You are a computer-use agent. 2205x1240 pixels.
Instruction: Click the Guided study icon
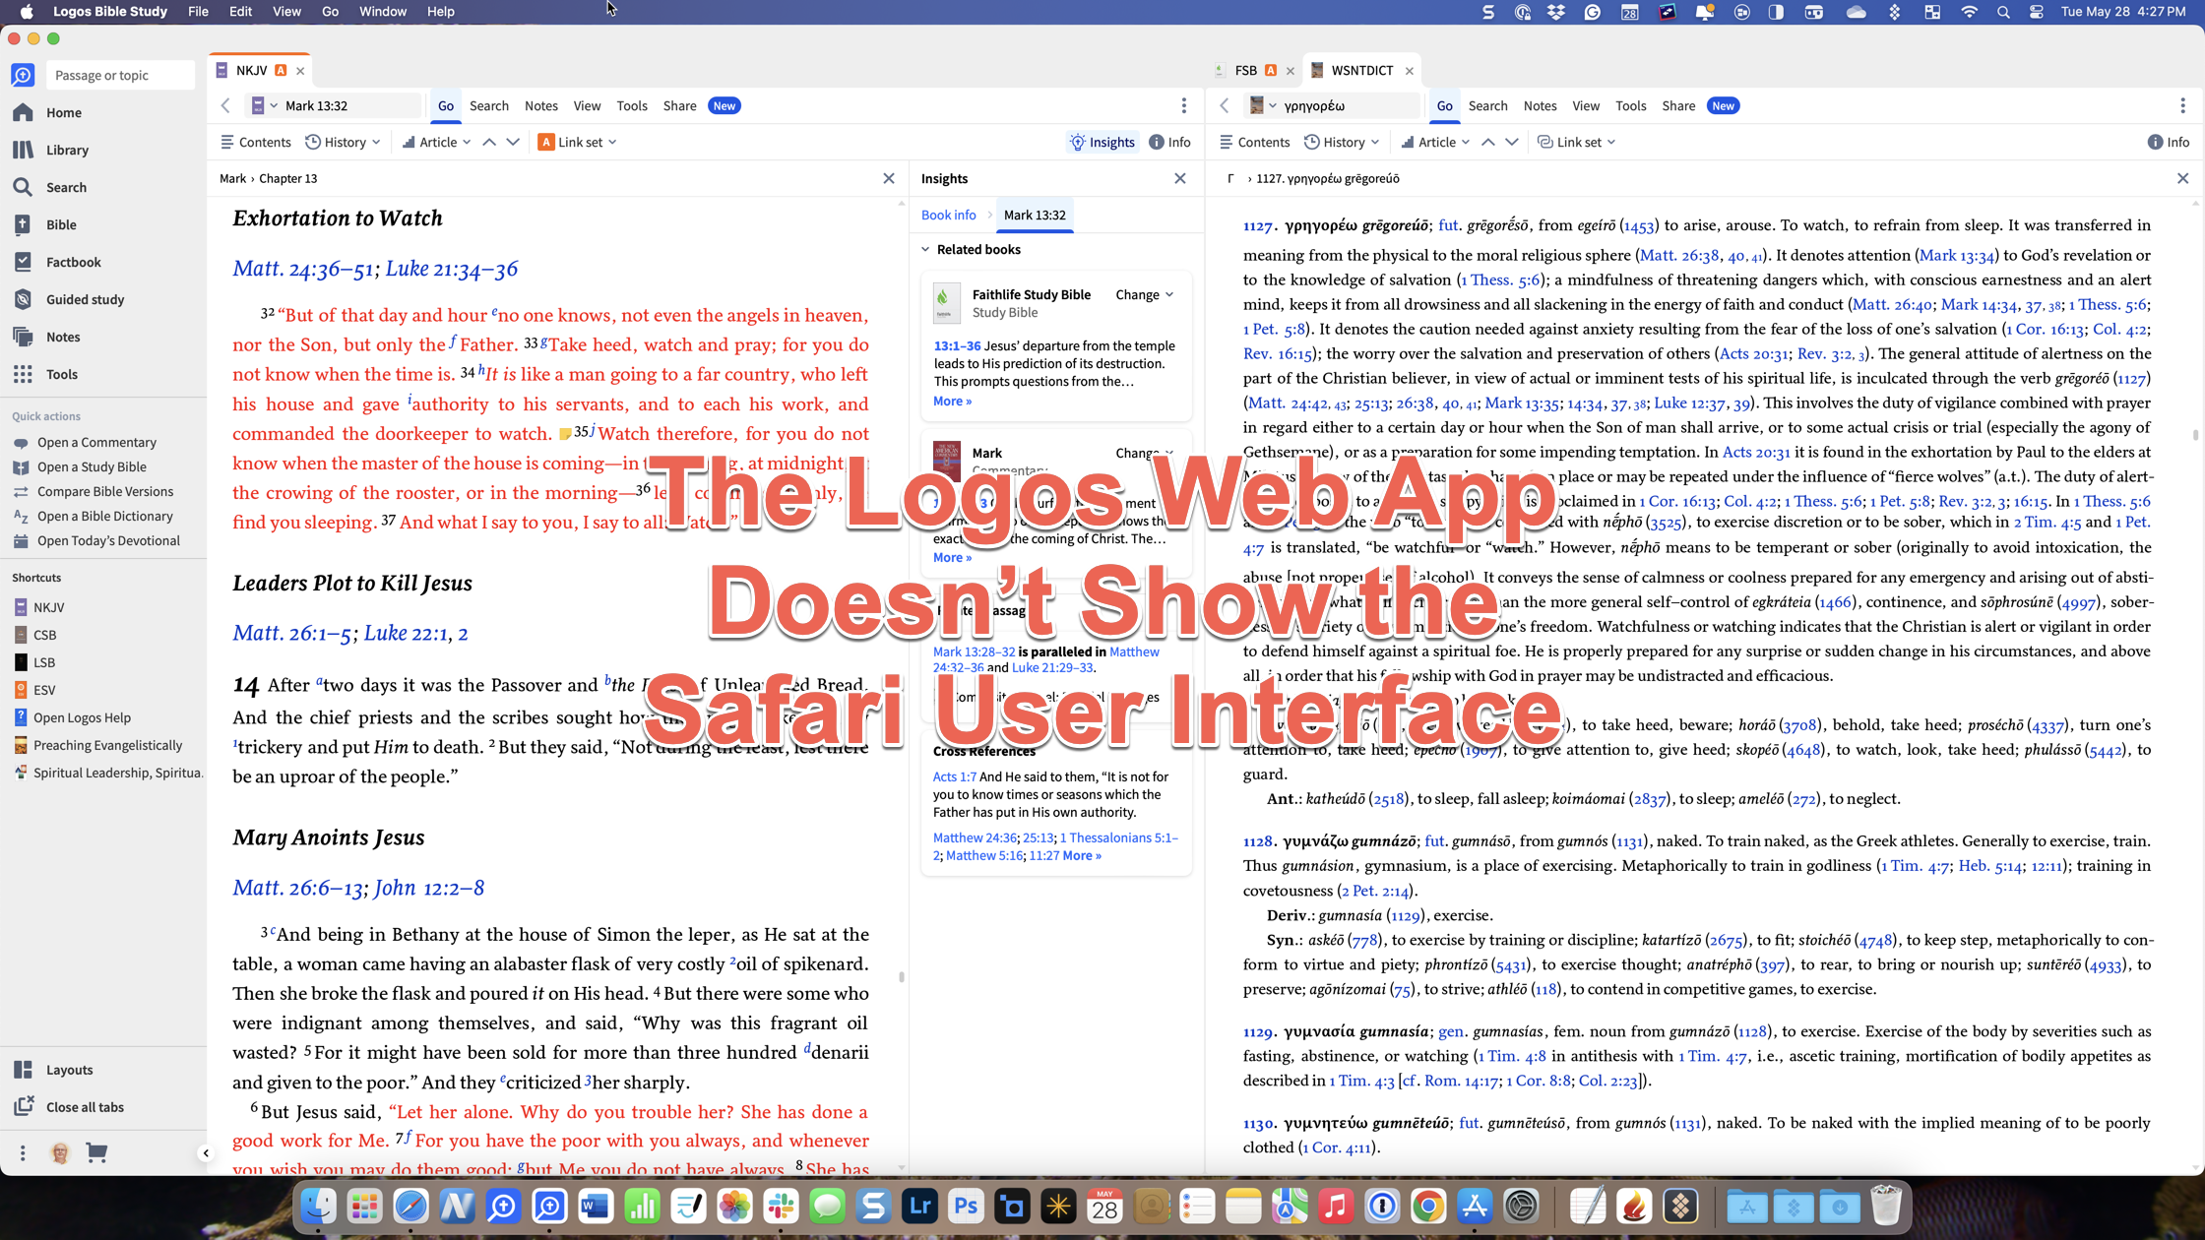[x=23, y=299]
